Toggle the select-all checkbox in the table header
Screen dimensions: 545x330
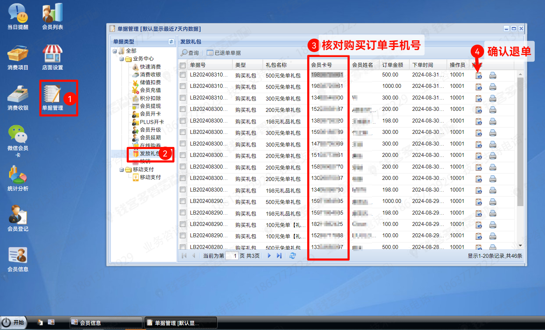(x=183, y=65)
